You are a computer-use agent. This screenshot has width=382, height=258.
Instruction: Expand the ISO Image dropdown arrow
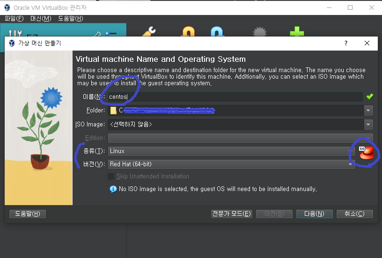[368, 125]
